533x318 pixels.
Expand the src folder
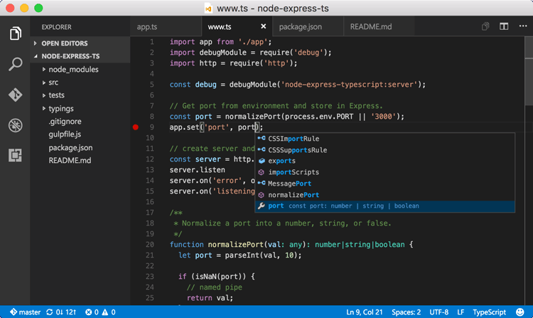click(x=80, y=83)
